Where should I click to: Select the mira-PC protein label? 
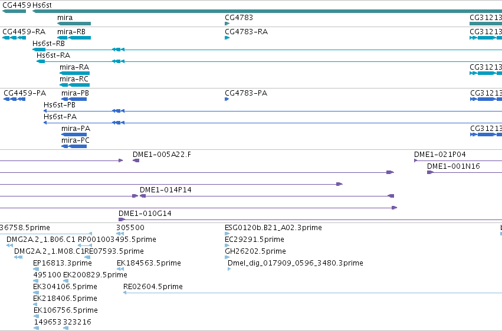point(76,140)
